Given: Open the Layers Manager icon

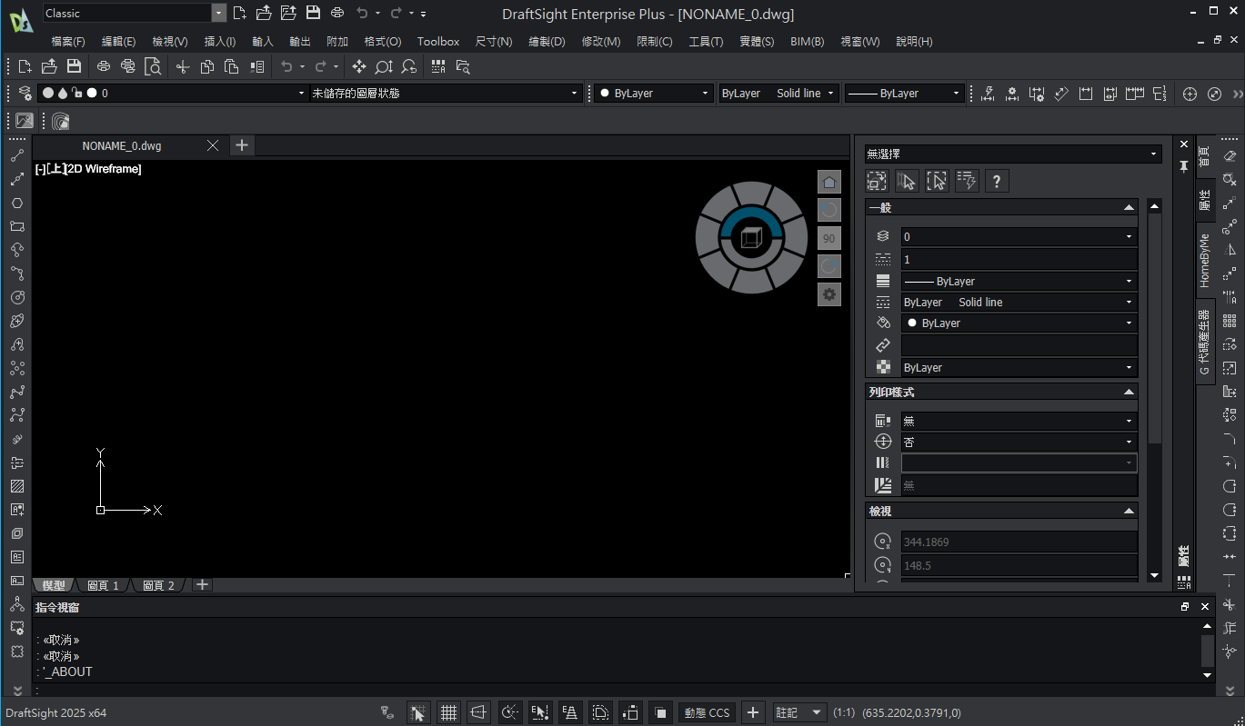Looking at the screenshot, I should (x=25, y=93).
